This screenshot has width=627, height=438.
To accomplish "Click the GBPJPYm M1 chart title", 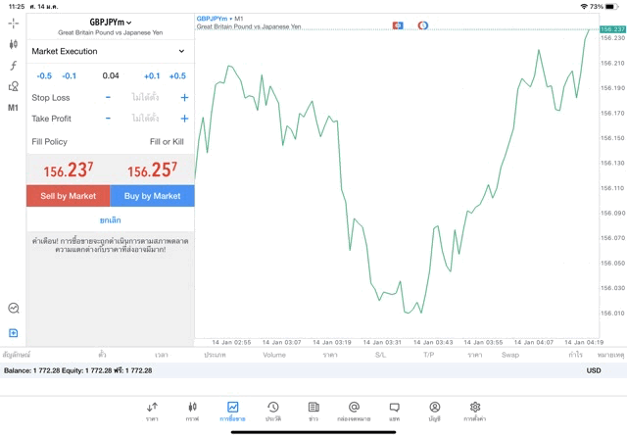I will pyautogui.click(x=219, y=19).
